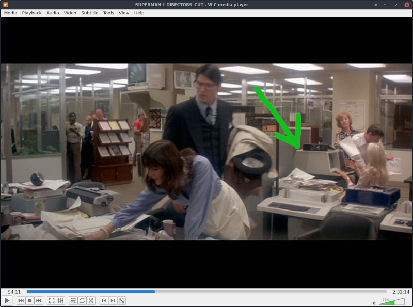The width and height of the screenshot is (413, 307).
Task: Click elapsed time 54:11 label
Action: click(14, 292)
